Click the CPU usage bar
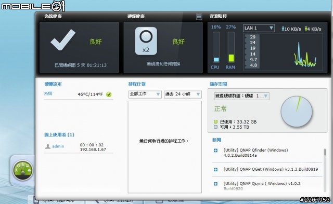Screen dimensions: 333x204 pyautogui.click(x=216, y=47)
